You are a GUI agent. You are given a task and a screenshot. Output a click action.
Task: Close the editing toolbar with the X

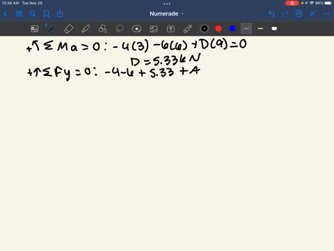point(312,14)
